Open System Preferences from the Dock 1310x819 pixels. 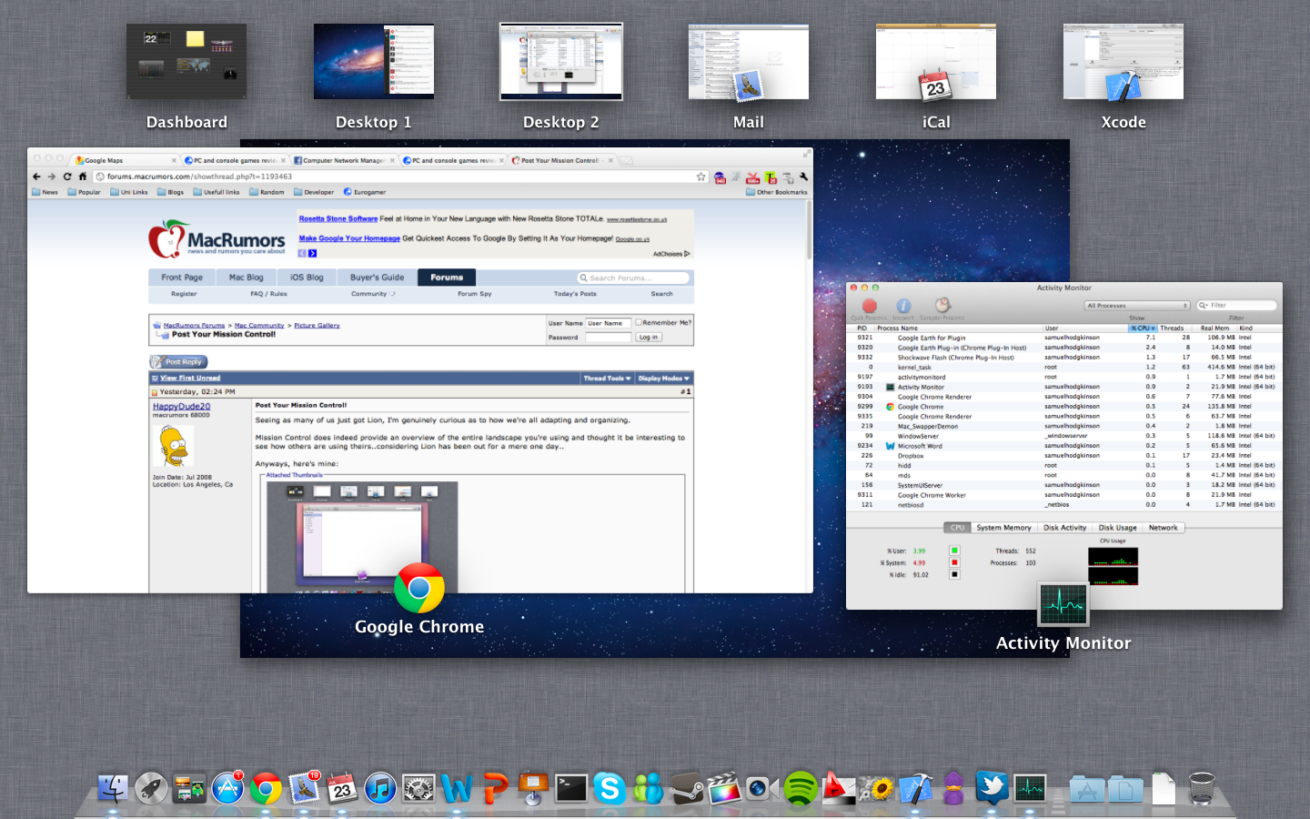tap(418, 788)
